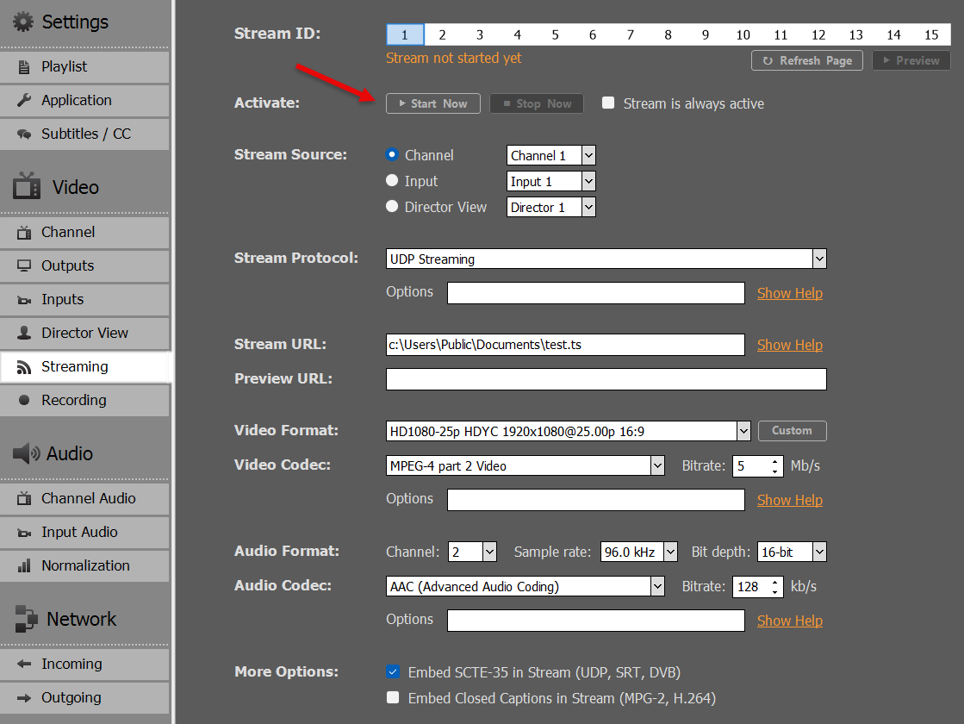Uncheck Embed SCTE-35 in Stream

tap(393, 672)
